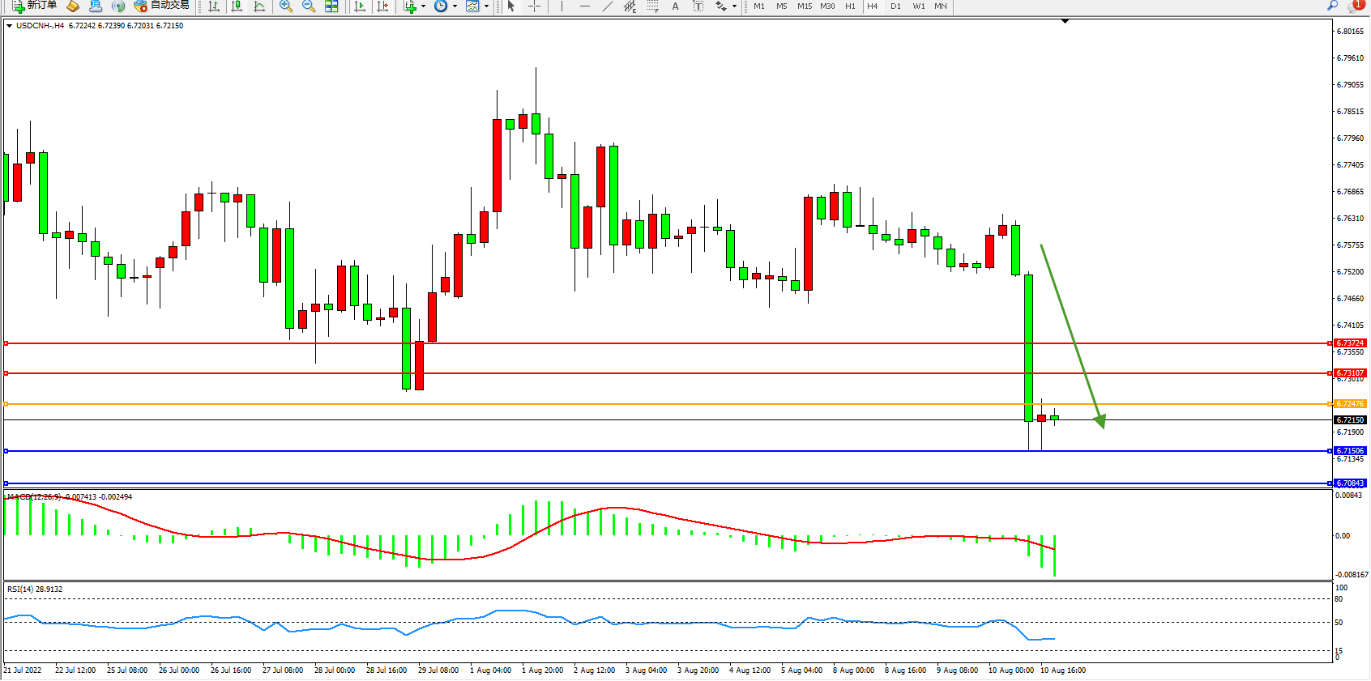Select the horizontal line drawing tool
The height and width of the screenshot is (681, 1371).
click(584, 6)
